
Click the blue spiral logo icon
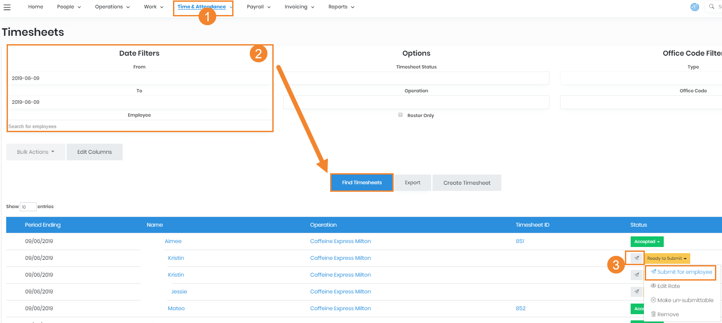point(695,7)
